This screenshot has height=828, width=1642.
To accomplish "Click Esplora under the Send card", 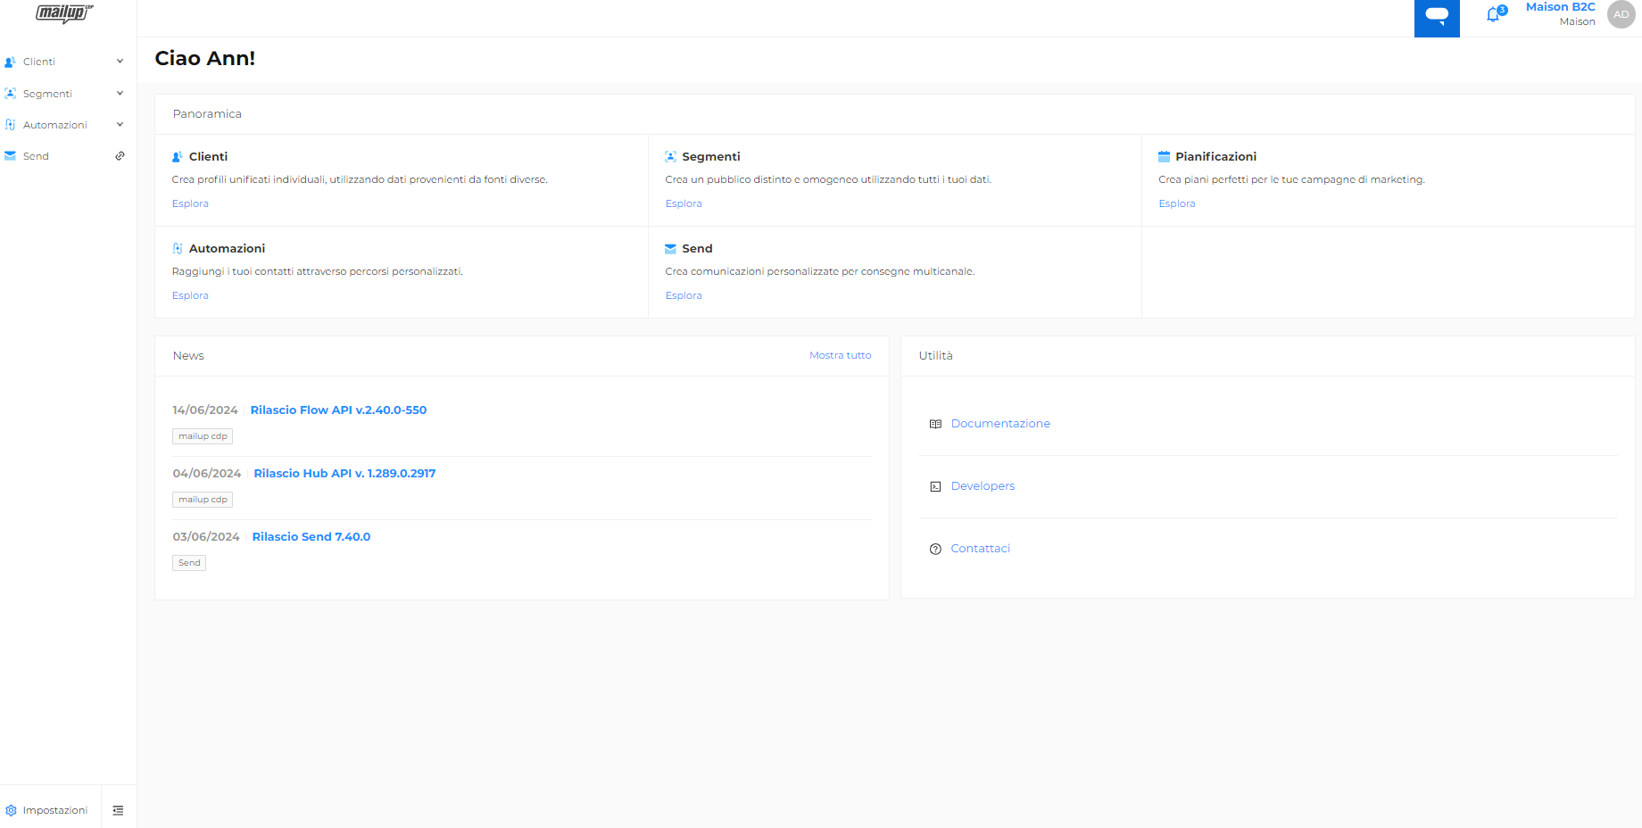I will 684,295.
